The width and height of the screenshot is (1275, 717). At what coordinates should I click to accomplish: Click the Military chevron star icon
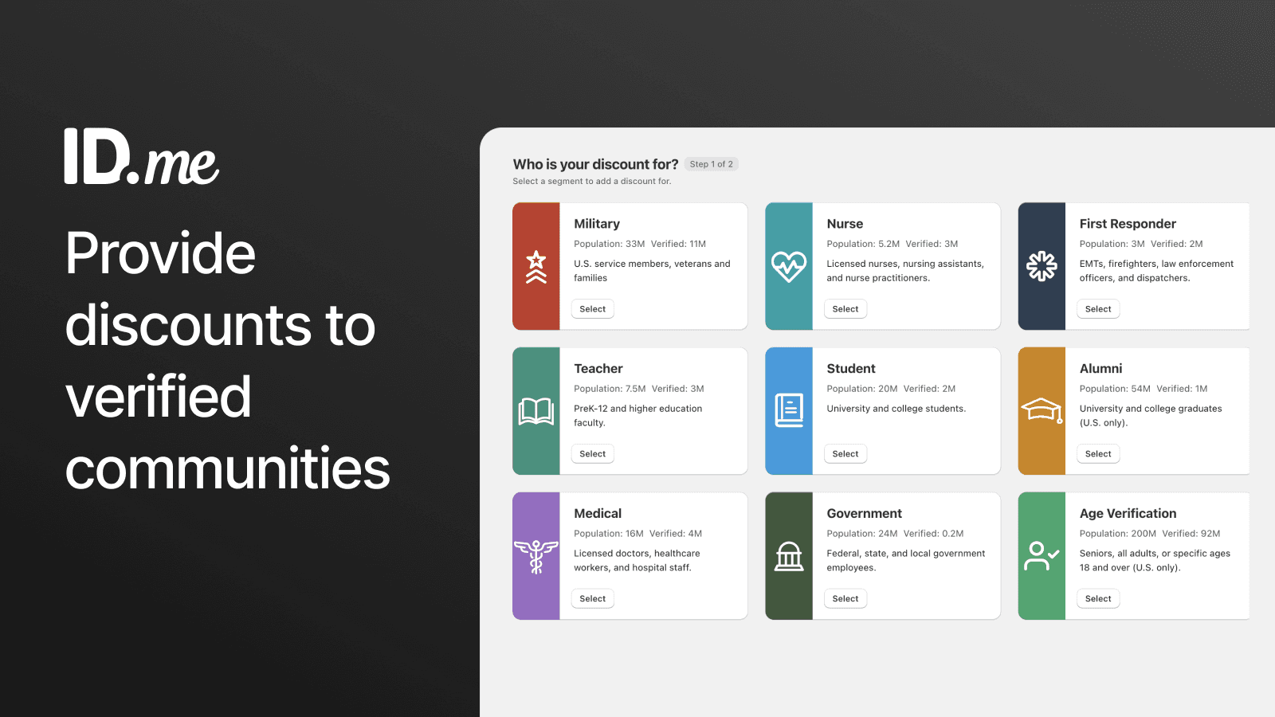click(536, 265)
